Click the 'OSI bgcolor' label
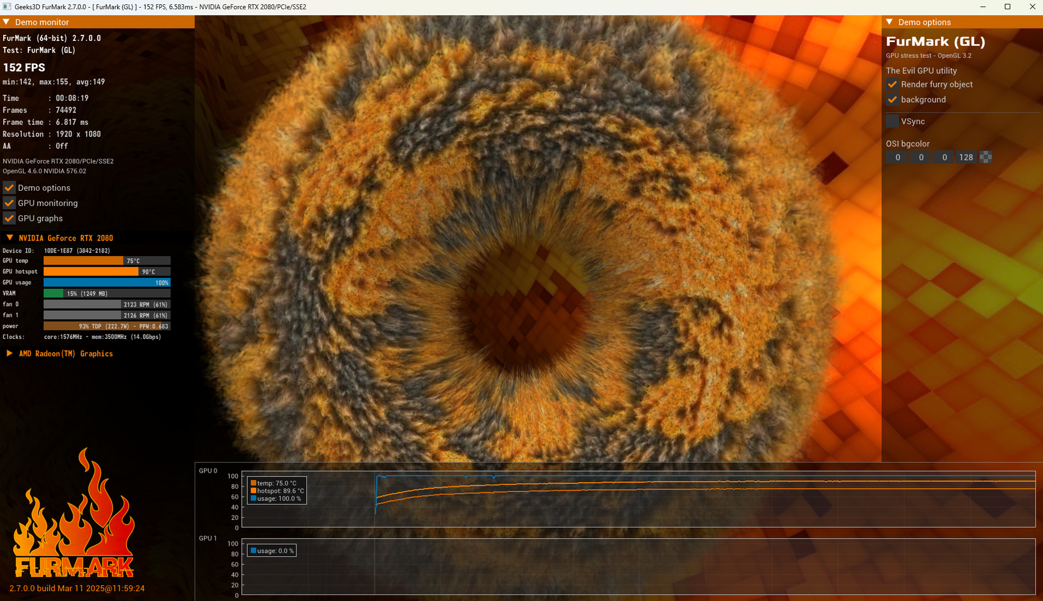This screenshot has width=1043, height=601. 908,144
